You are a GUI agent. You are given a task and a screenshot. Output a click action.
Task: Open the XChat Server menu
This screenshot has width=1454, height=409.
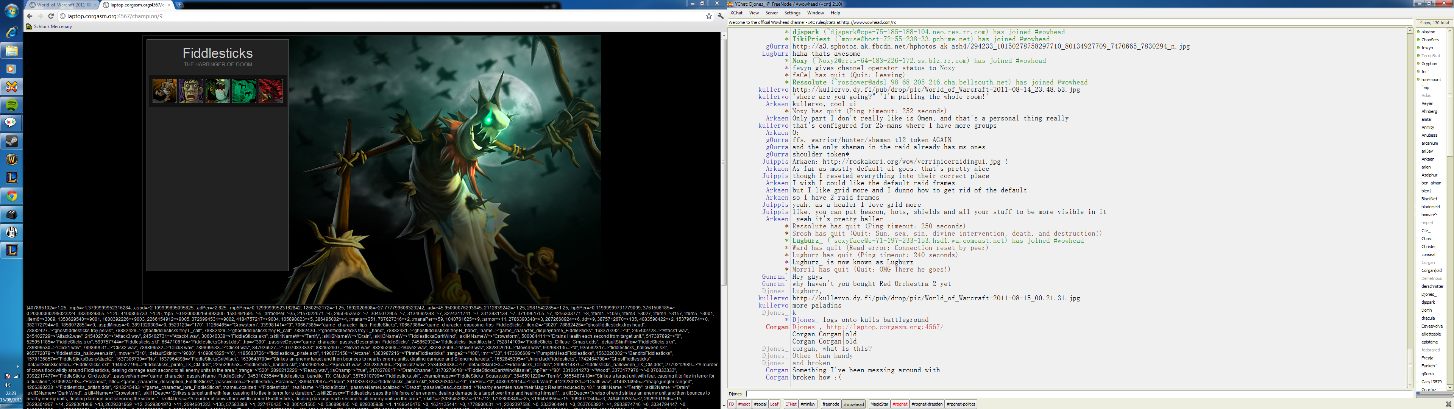pyautogui.click(x=771, y=13)
